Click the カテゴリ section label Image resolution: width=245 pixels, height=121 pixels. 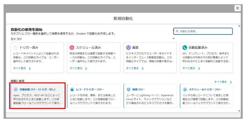click(x=16, y=39)
